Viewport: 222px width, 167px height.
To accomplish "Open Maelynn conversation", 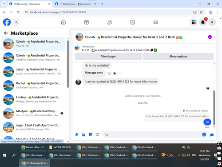I will [33, 113].
